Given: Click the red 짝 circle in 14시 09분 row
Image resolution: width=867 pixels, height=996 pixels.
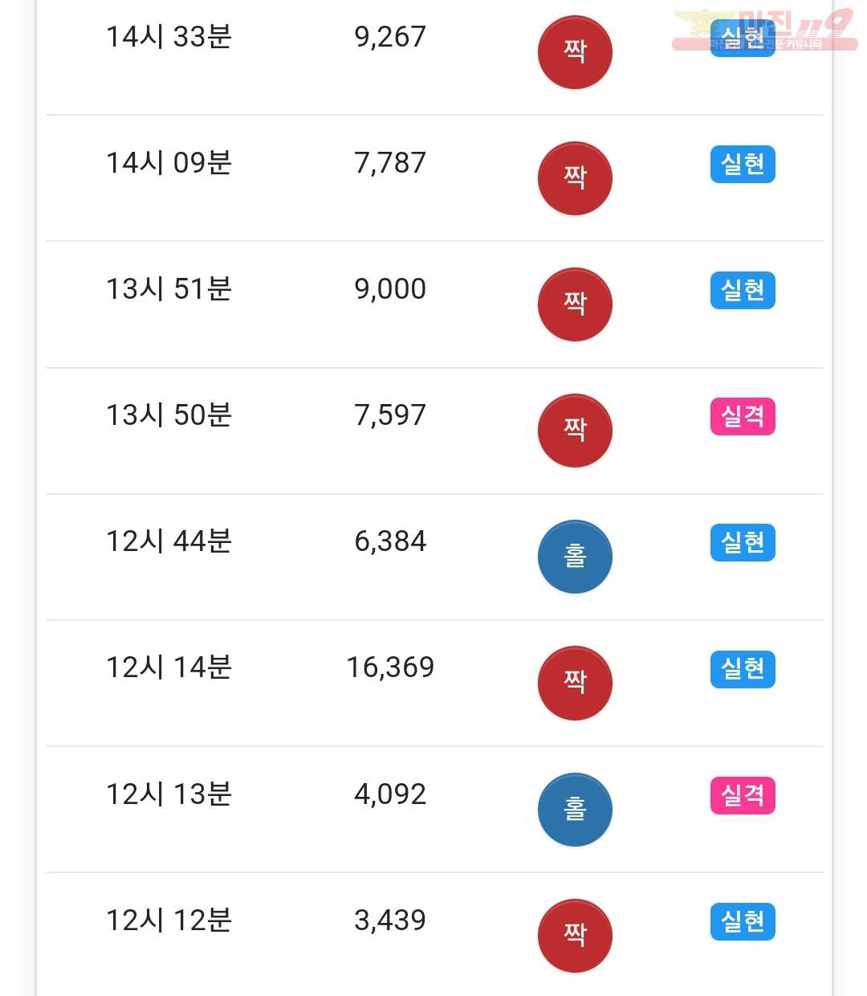Looking at the screenshot, I should pyautogui.click(x=575, y=178).
